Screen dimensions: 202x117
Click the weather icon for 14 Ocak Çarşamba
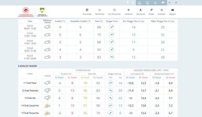click(47, 105)
